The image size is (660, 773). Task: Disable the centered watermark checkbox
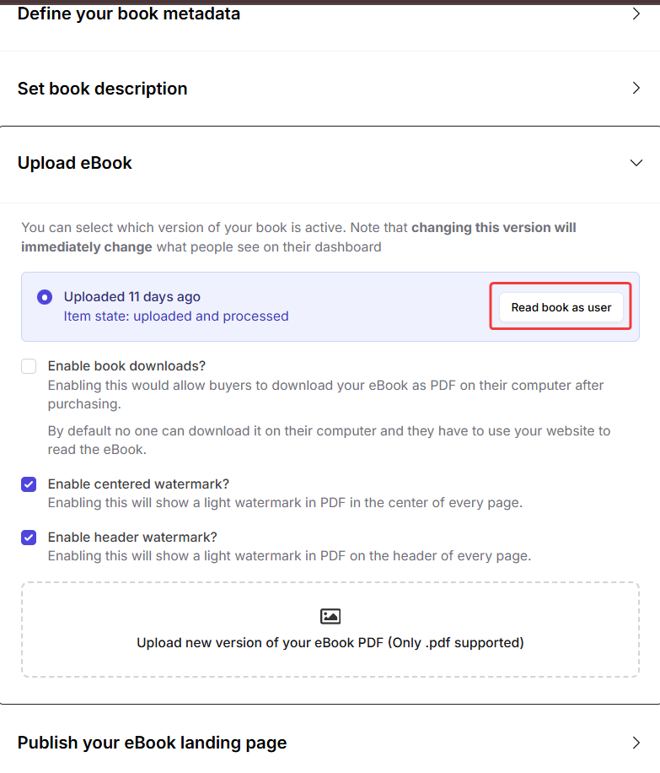tap(29, 484)
